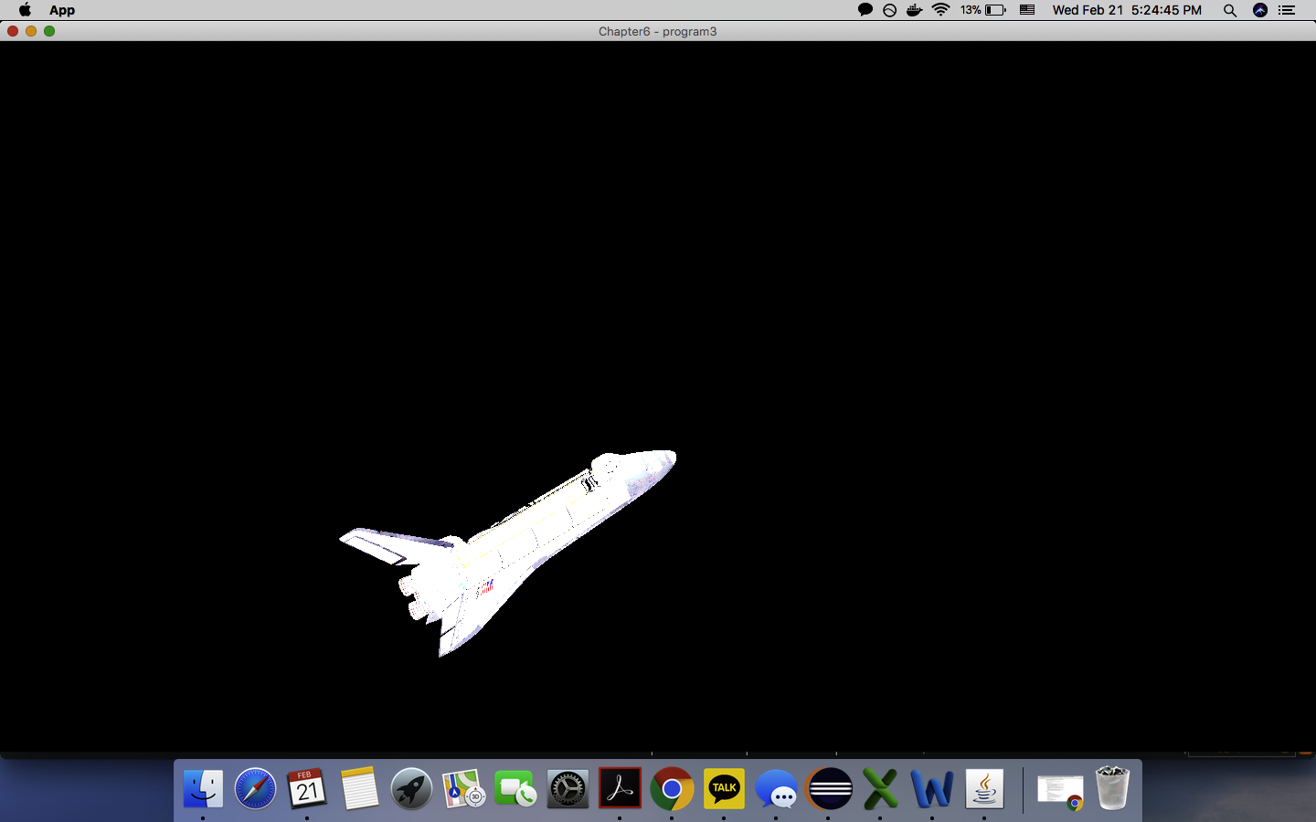The image size is (1316, 822).
Task: Open the Apple menu
Action: click(x=25, y=10)
